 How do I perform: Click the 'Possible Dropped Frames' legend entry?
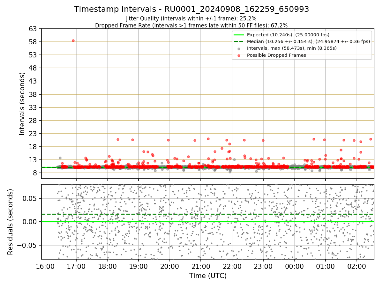[x=276, y=55]
